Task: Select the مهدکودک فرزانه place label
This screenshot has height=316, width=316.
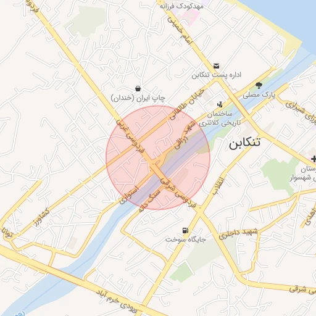Action: coord(181,6)
